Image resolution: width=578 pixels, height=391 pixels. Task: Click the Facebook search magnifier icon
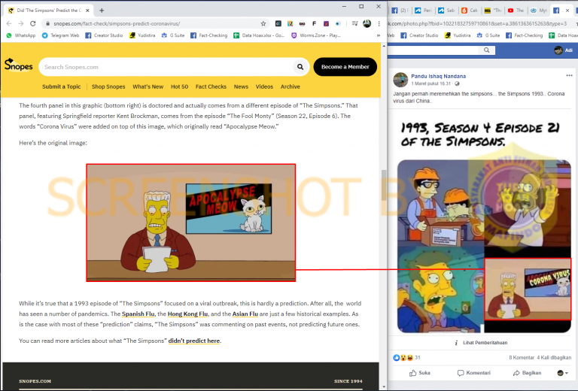[487, 50]
